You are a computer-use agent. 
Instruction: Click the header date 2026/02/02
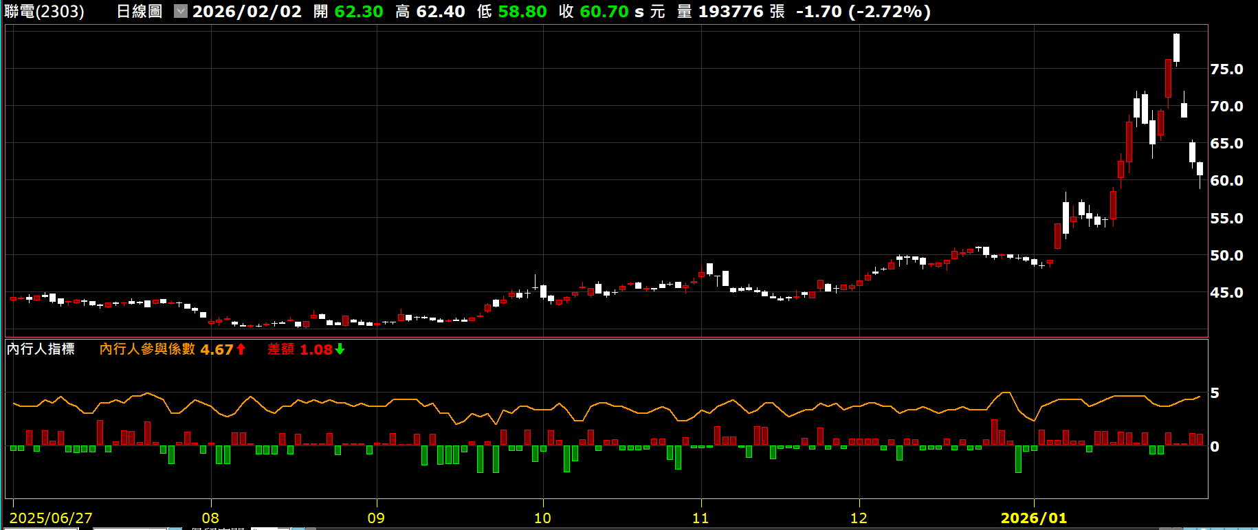[247, 12]
